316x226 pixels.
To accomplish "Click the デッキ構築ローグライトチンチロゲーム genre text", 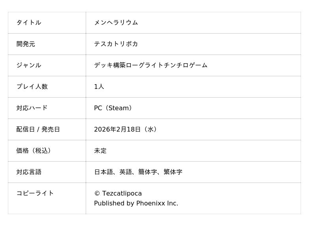I will 150,65.
